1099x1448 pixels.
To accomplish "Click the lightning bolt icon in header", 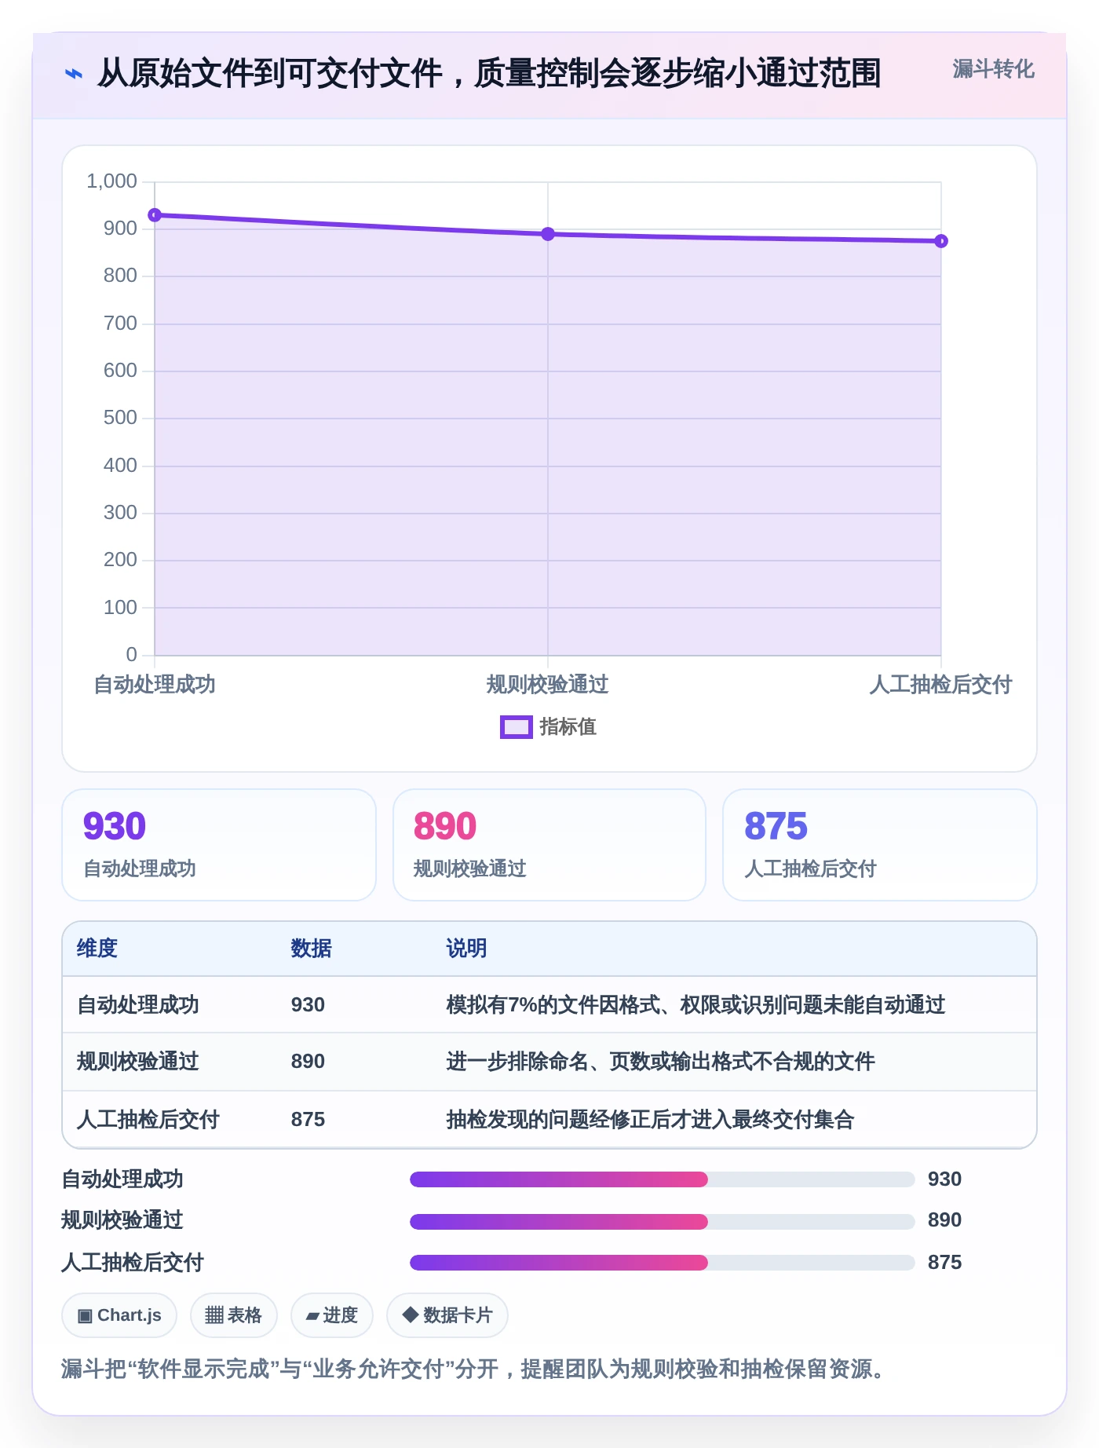I will click(x=73, y=74).
